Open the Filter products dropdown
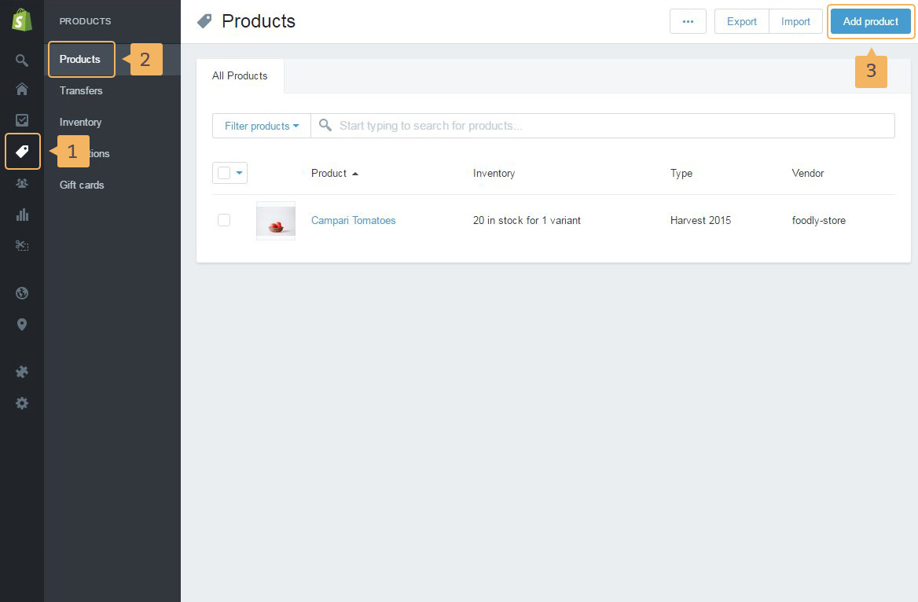The image size is (918, 602). [x=261, y=126]
